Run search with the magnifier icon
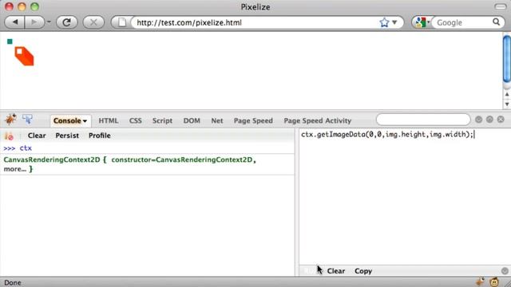The width and height of the screenshot is (511, 287). coord(497,22)
